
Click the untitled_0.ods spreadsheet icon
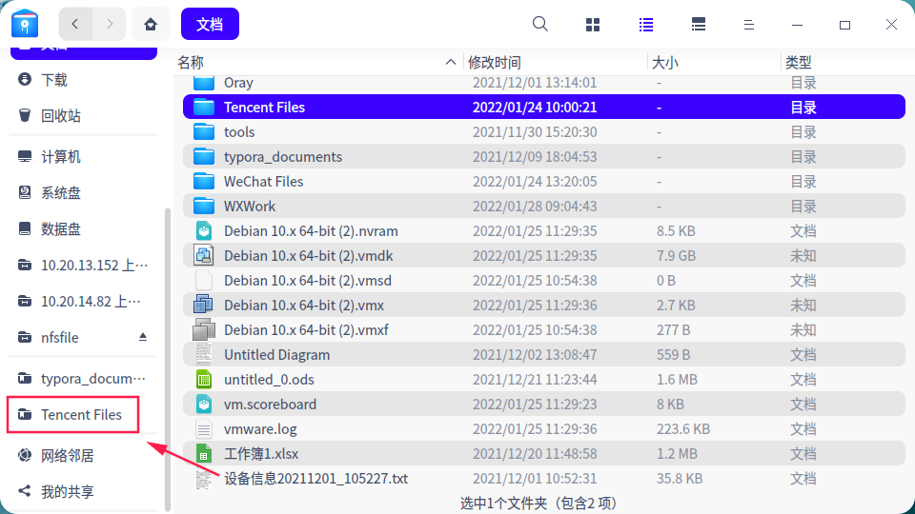pyautogui.click(x=204, y=380)
